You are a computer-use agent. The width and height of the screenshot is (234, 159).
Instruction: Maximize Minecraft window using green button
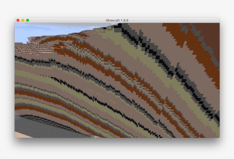[28, 20]
